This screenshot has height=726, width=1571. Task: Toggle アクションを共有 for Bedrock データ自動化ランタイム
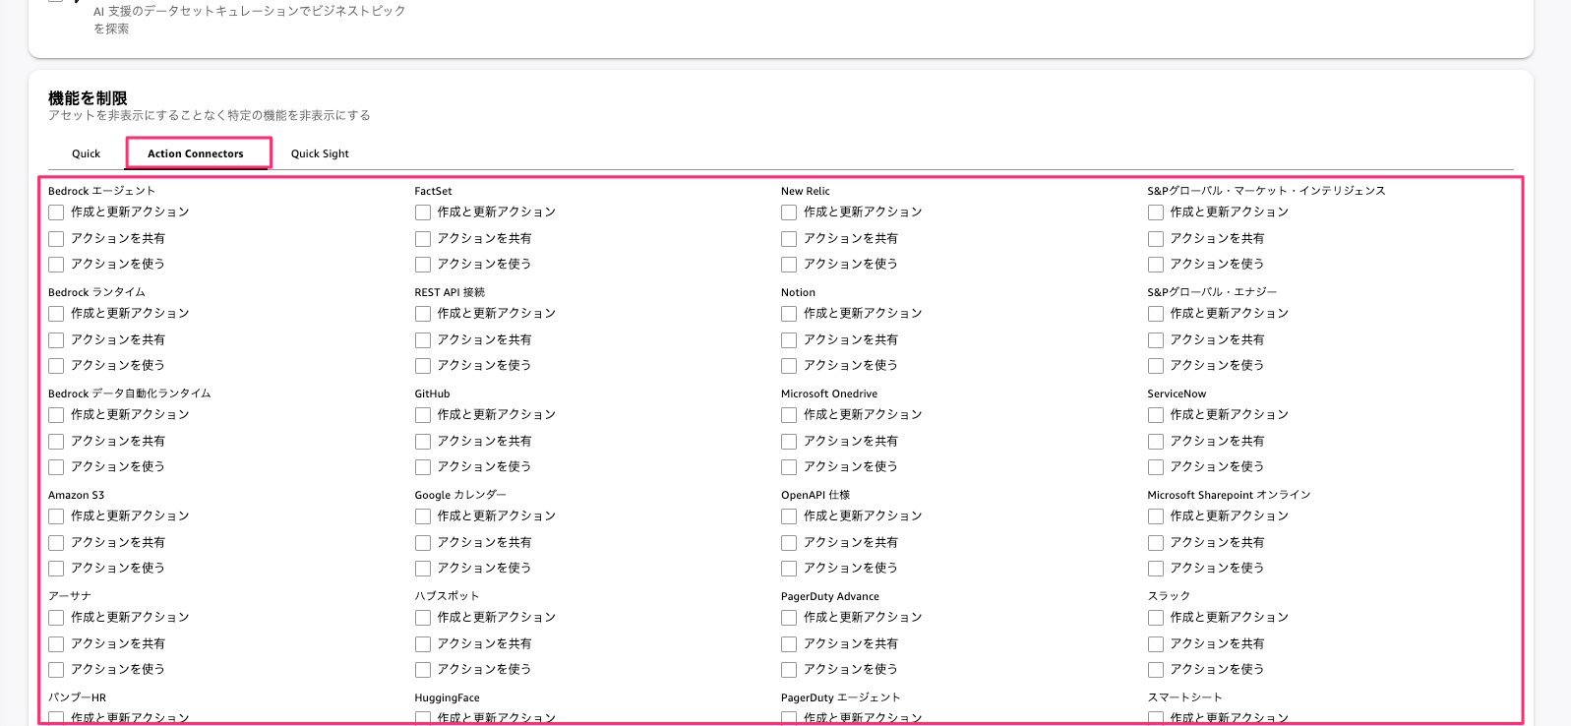tap(56, 442)
